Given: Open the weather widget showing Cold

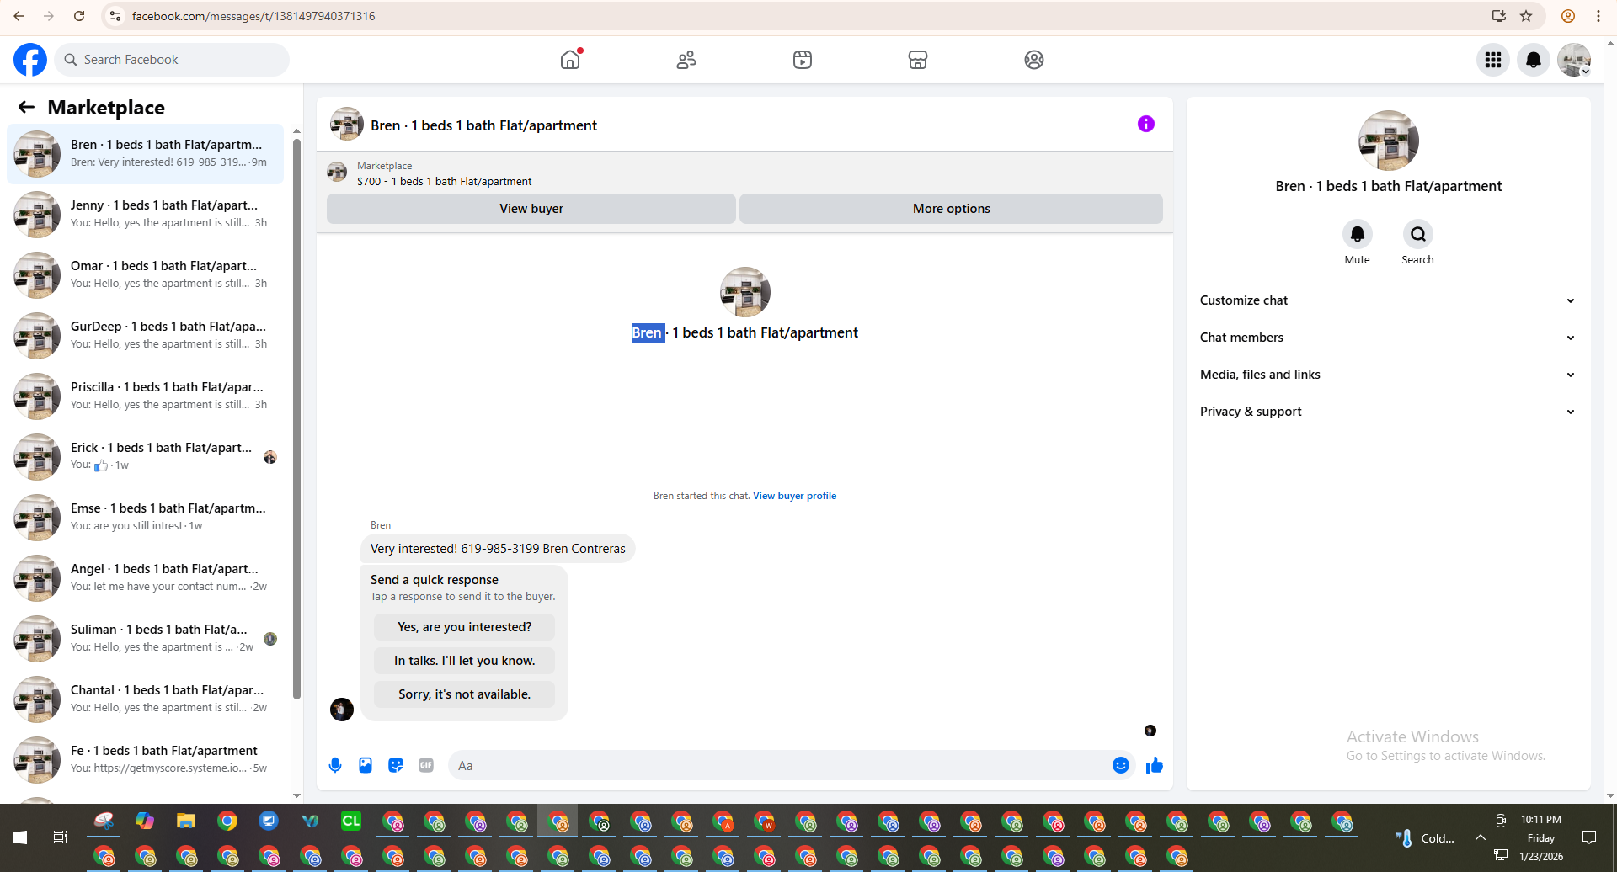Looking at the screenshot, I should click(1425, 837).
